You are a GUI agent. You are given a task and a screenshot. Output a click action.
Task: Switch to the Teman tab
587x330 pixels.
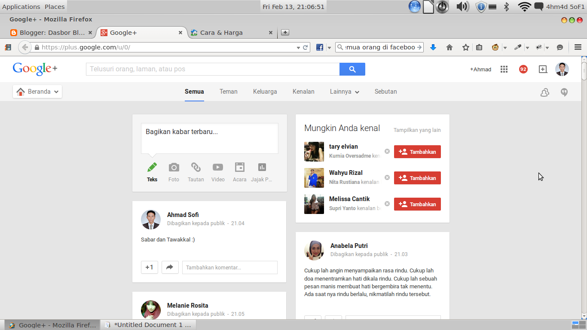click(x=229, y=92)
